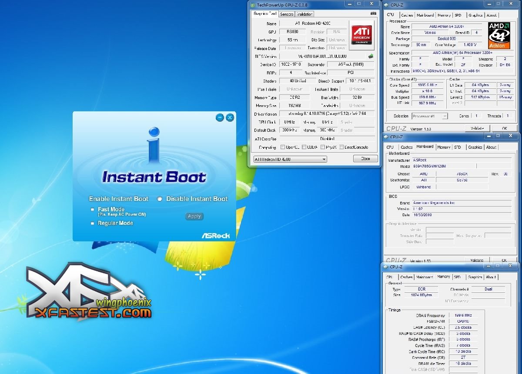Open About tab in the bottom Memory CPU-Z window
The height and width of the screenshot is (374, 522).
pos(491,277)
